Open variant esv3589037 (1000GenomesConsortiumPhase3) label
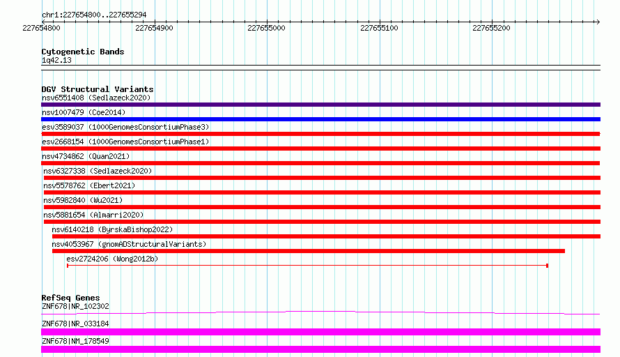This screenshot has width=620, height=357. [x=125, y=127]
